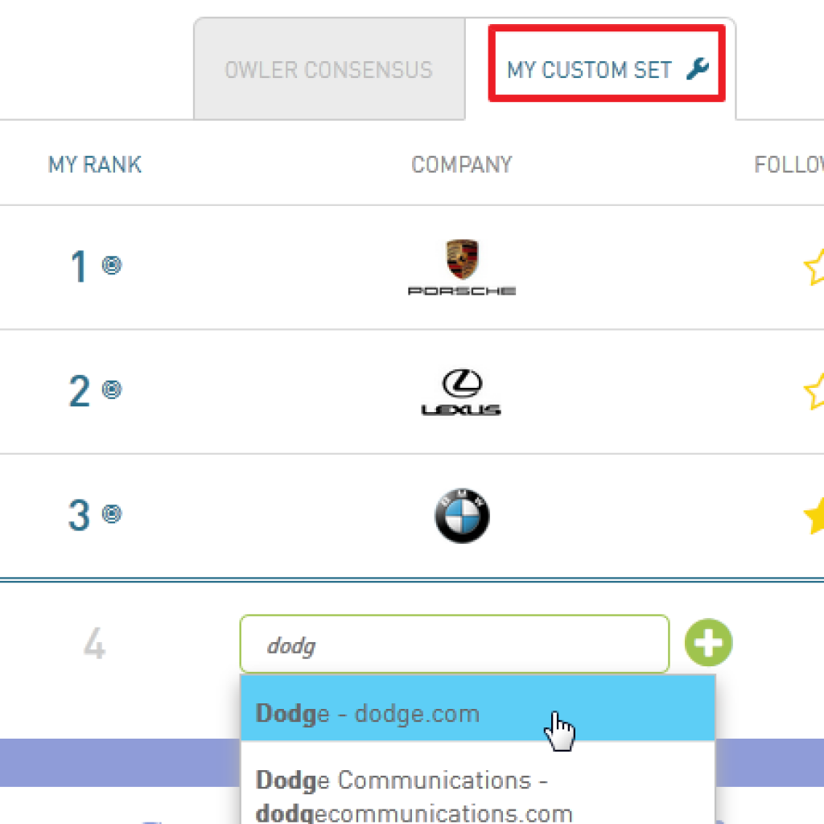824x824 pixels.
Task: Toggle the follow star for Lexus
Action: coord(814,392)
